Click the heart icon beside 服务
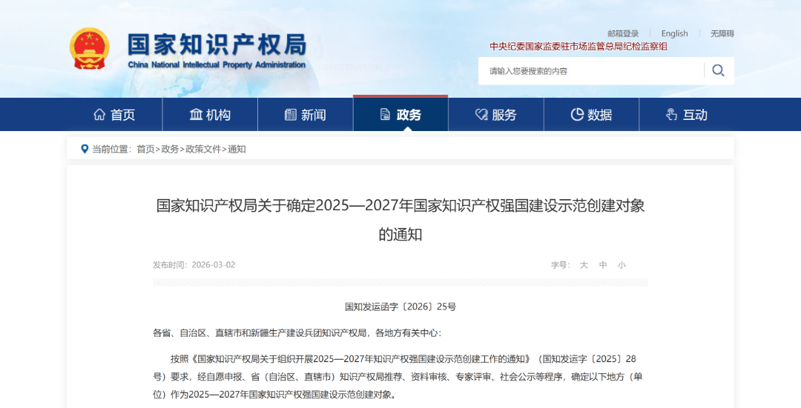 coord(481,114)
